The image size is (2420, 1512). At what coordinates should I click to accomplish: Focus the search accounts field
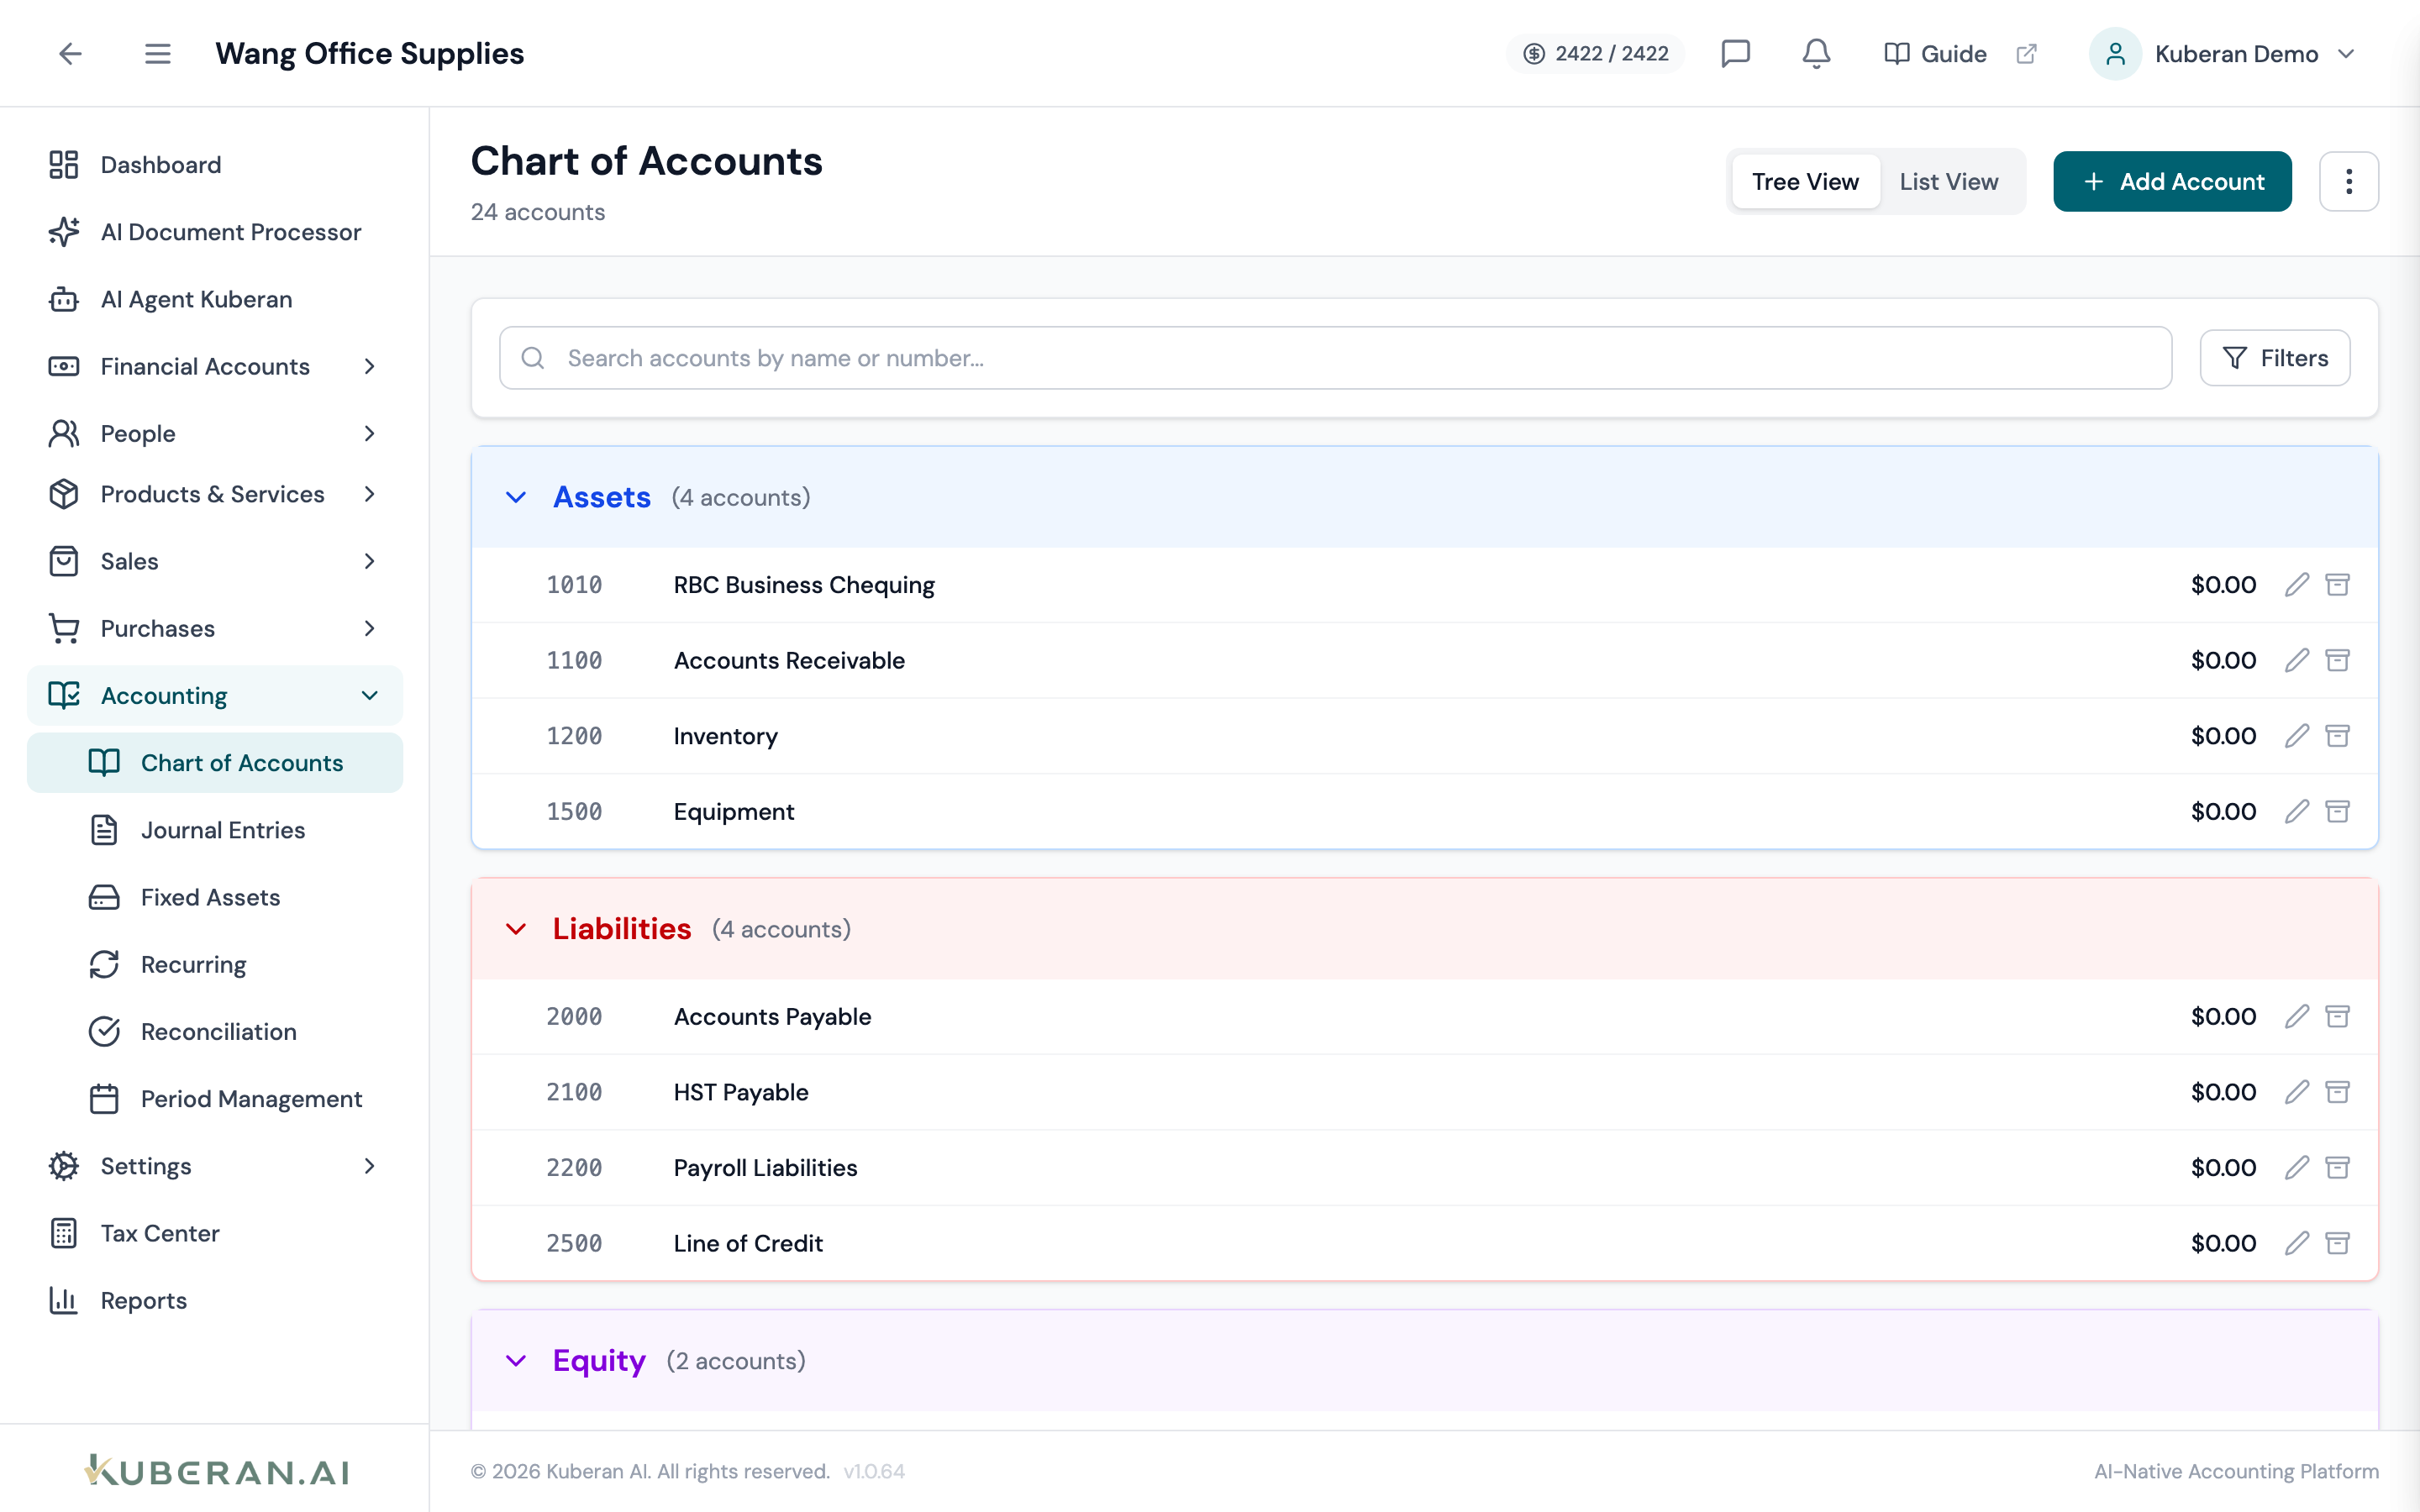click(x=1335, y=358)
